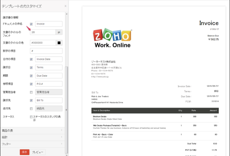This screenshot has width=230, height=156.
Task: Toggle the Due Date field checkbox
Action: pos(31,76)
